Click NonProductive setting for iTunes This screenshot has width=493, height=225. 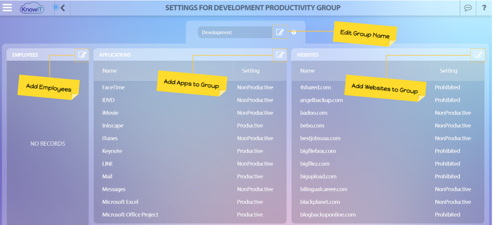(255, 138)
